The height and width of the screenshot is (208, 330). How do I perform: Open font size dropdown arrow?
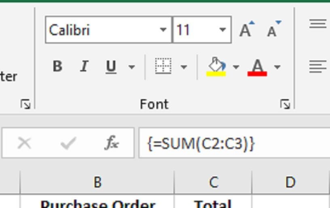(x=222, y=30)
